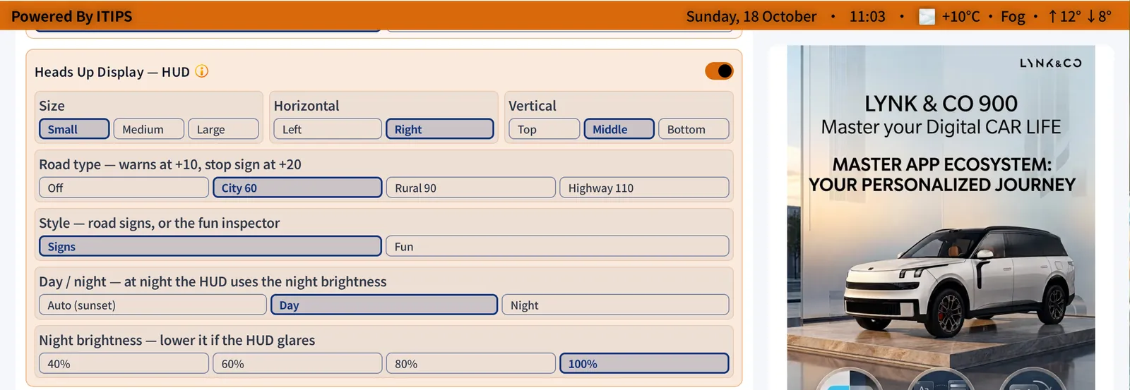Choose Night mode
1130x390 pixels.
pyautogui.click(x=615, y=305)
